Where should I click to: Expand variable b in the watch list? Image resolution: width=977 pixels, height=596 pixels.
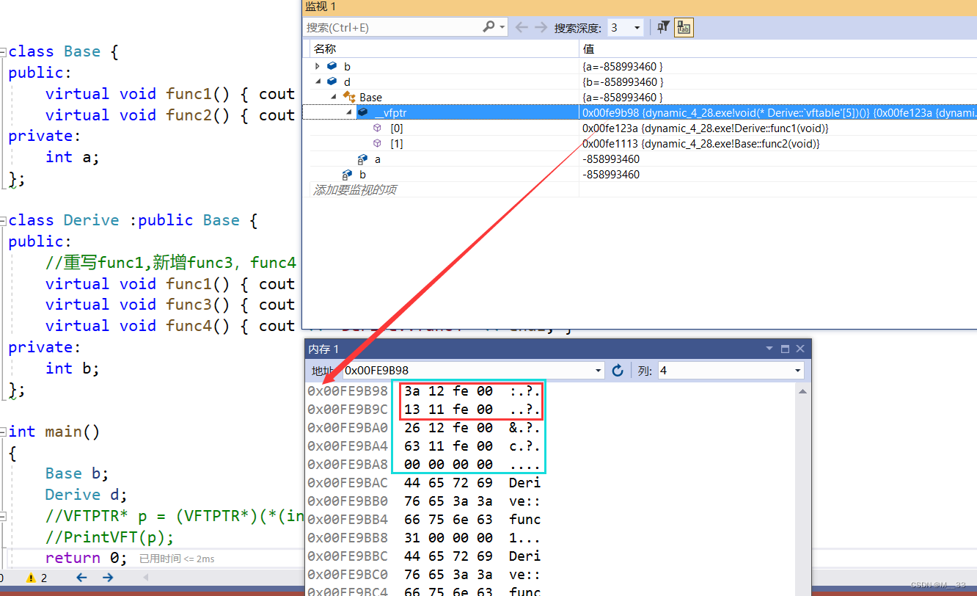pyautogui.click(x=318, y=66)
